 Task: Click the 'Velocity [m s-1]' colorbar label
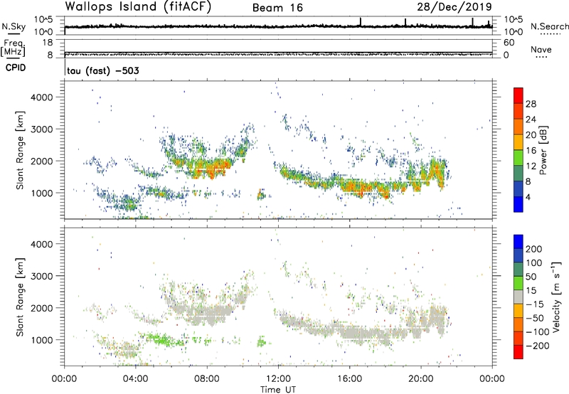tap(556, 297)
